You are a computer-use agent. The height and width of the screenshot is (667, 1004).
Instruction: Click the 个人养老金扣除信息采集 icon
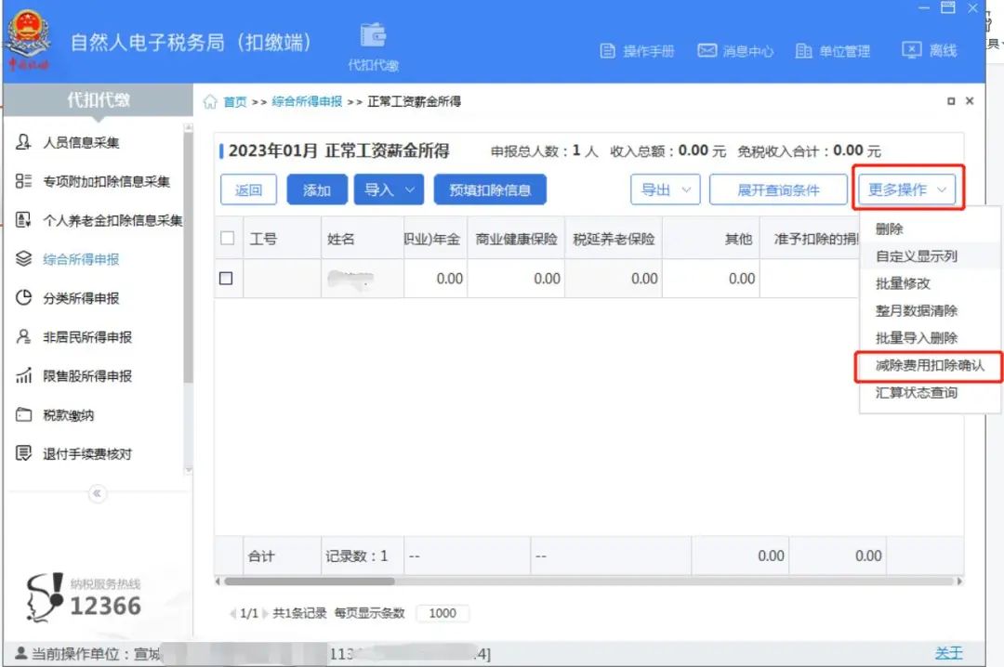[23, 220]
